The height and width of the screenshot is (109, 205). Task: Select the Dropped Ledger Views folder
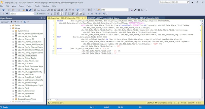pos(27,99)
